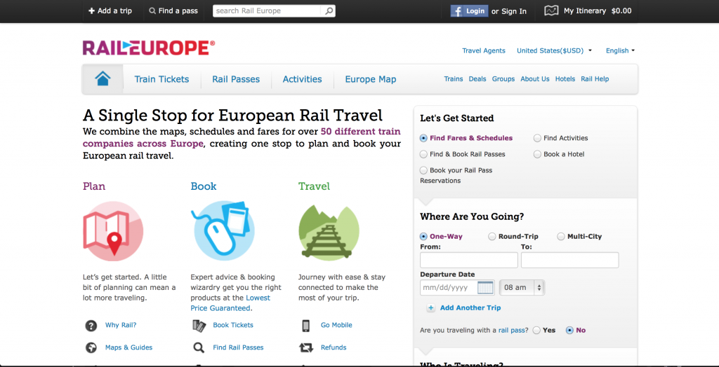The height and width of the screenshot is (367, 719).
Task: Click Find a pass in top bar
Action: [x=173, y=11]
